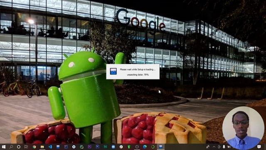The width and height of the screenshot is (266, 150).
Task: Open the Windows Start menu
Action: tap(3, 147)
